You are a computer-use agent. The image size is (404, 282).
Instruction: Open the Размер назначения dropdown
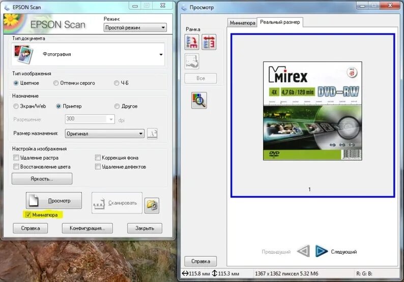[105, 134]
